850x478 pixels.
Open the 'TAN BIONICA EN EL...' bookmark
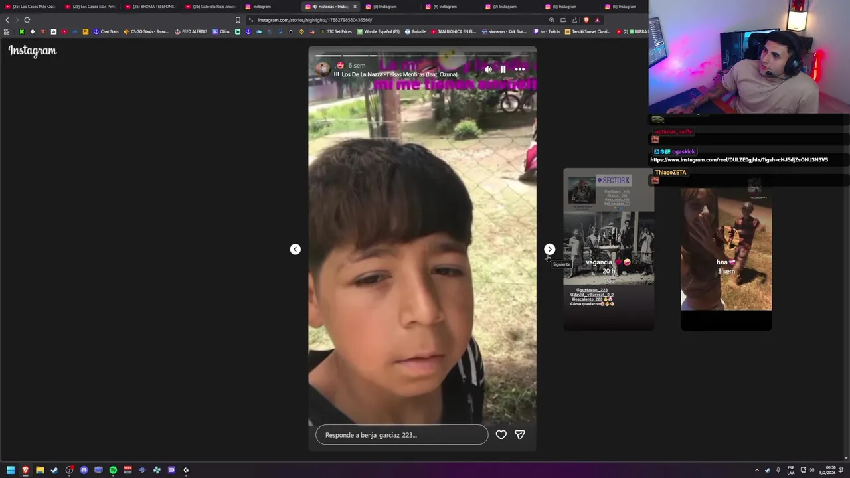[454, 31]
